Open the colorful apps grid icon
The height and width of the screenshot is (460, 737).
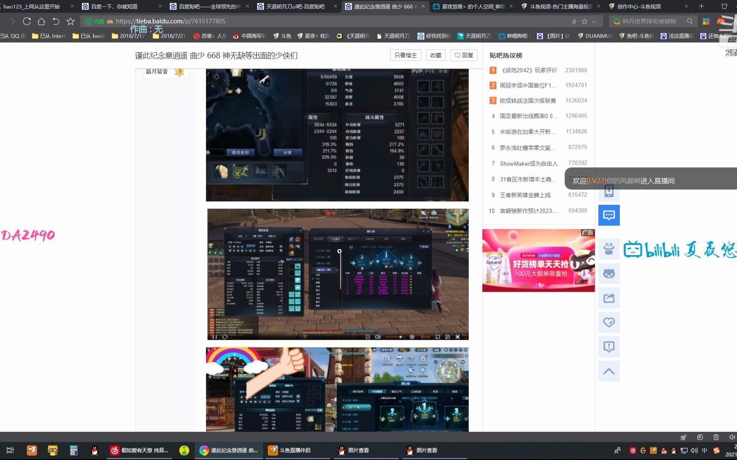coord(706,21)
